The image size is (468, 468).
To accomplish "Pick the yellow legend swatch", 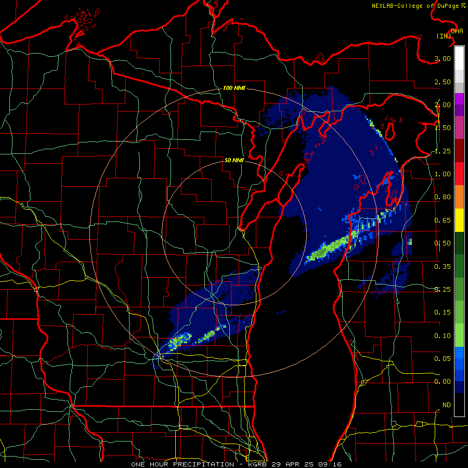I will [459, 220].
